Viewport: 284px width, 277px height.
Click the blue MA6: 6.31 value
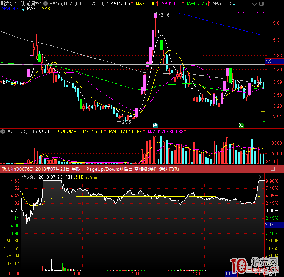11,9
